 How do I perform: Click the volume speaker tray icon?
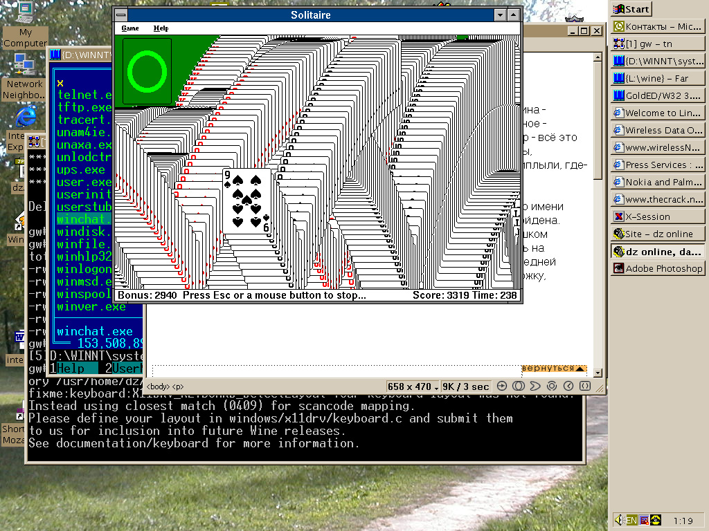coord(619,520)
